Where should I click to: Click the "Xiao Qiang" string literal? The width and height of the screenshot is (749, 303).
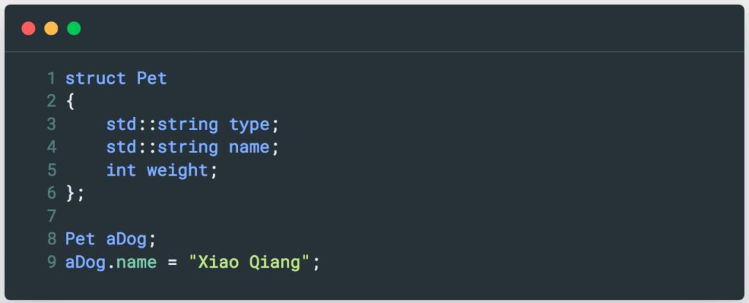[249, 263]
